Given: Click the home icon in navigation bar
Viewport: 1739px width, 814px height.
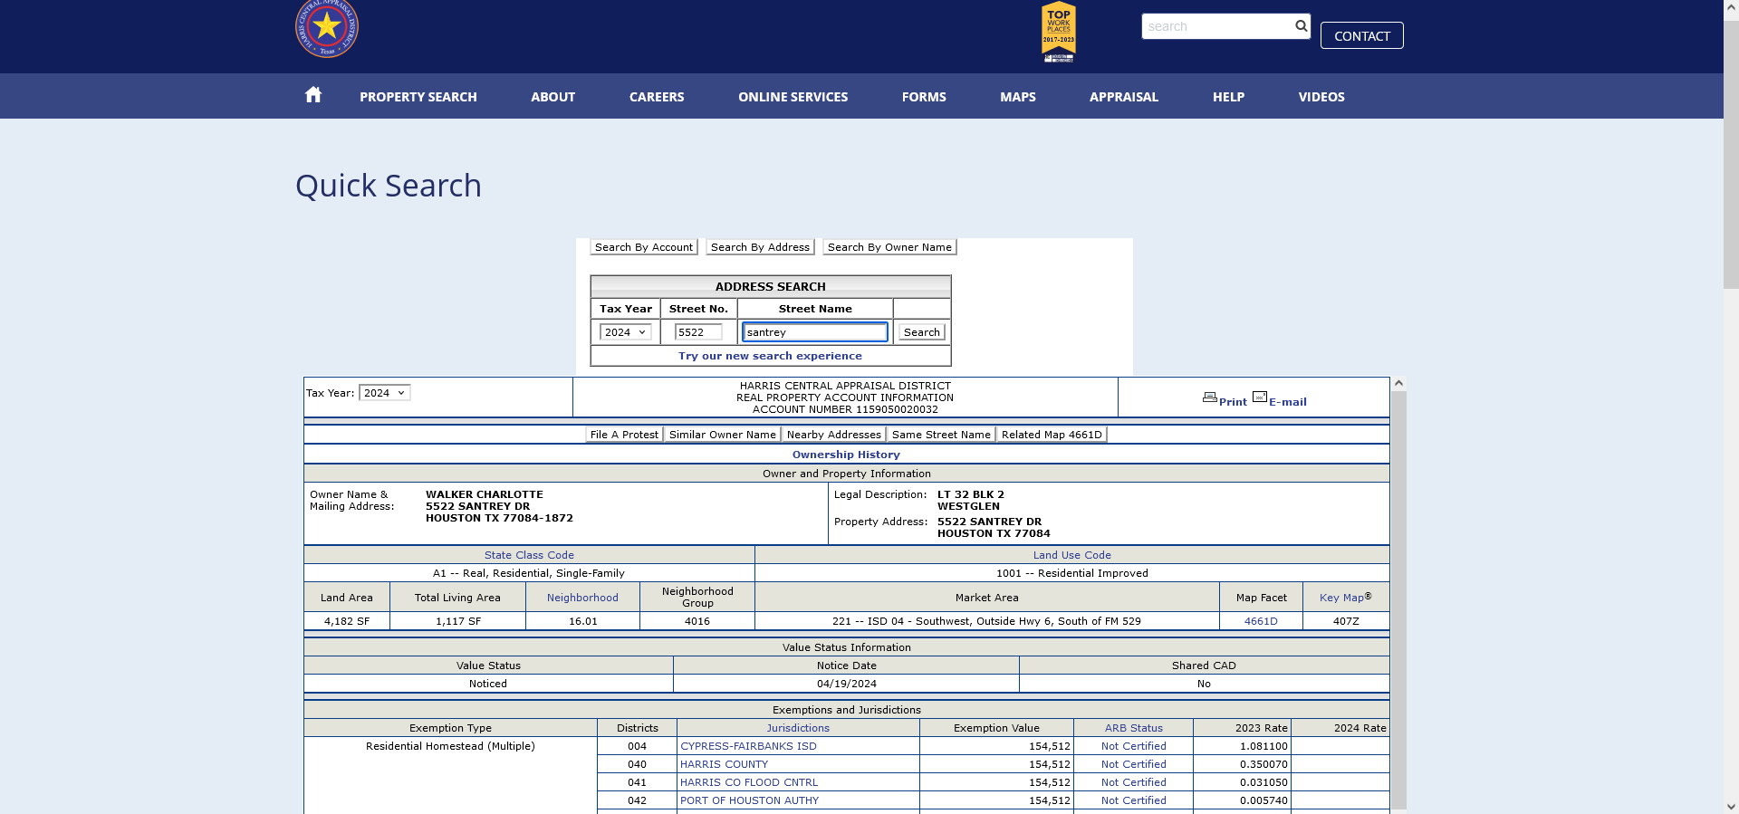Looking at the screenshot, I should click(x=313, y=95).
